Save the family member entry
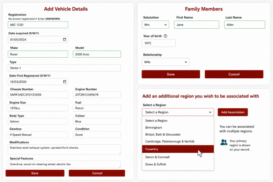Screen dimensions: 273x182 tap(171, 74)
